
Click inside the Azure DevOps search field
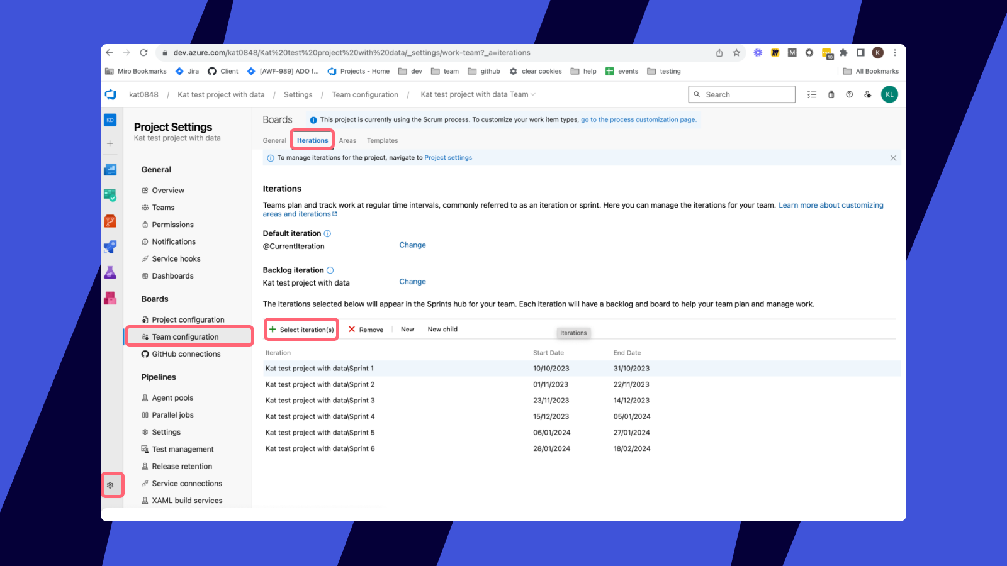click(741, 94)
